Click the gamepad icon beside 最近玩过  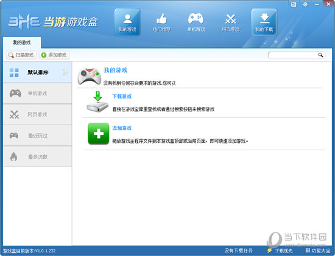click(x=14, y=136)
